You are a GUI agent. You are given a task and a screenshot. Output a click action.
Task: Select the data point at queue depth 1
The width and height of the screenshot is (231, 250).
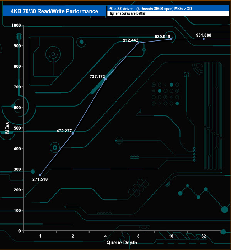40,175
